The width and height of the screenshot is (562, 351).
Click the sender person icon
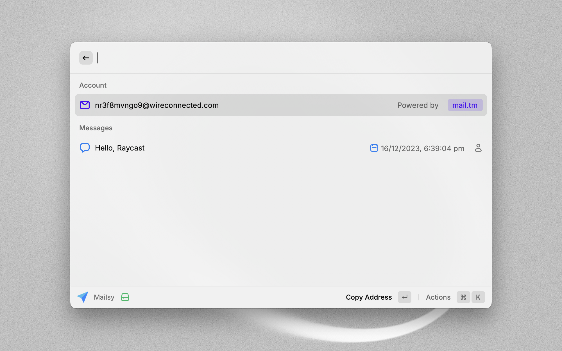(x=478, y=148)
